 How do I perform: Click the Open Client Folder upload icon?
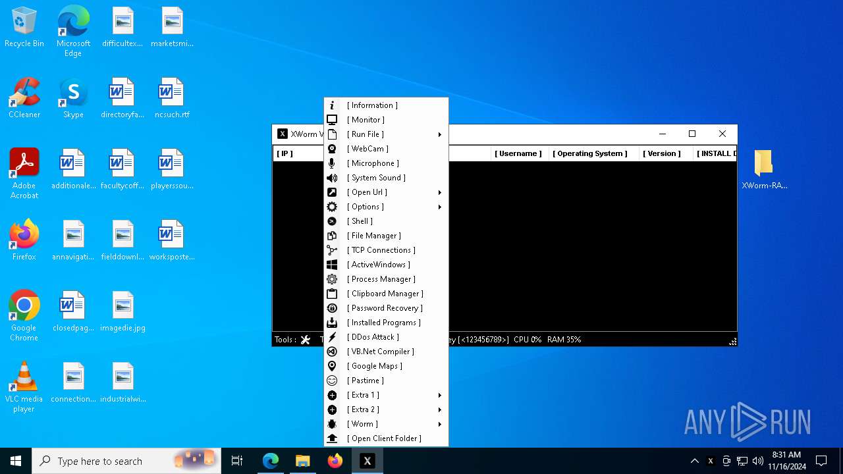[x=332, y=438]
